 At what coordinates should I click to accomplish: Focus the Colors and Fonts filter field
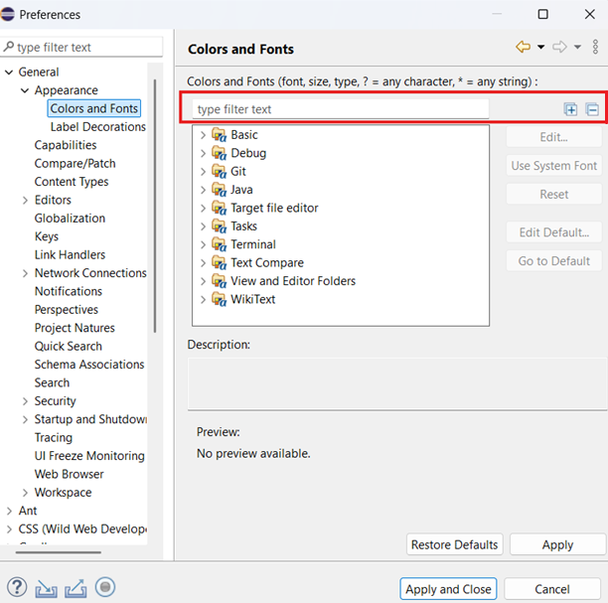pyautogui.click(x=341, y=109)
